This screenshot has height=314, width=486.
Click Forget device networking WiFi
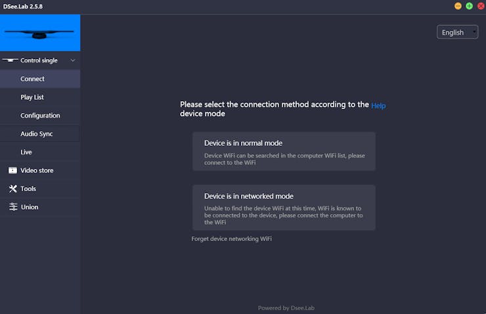coord(231,239)
